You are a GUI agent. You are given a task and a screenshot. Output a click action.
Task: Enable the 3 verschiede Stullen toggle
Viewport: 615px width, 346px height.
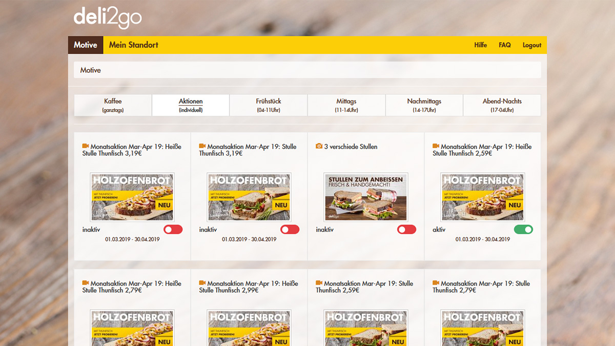[406, 229]
